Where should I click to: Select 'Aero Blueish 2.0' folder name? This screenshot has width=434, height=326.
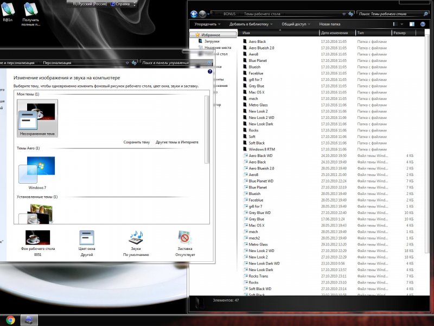pos(261,48)
